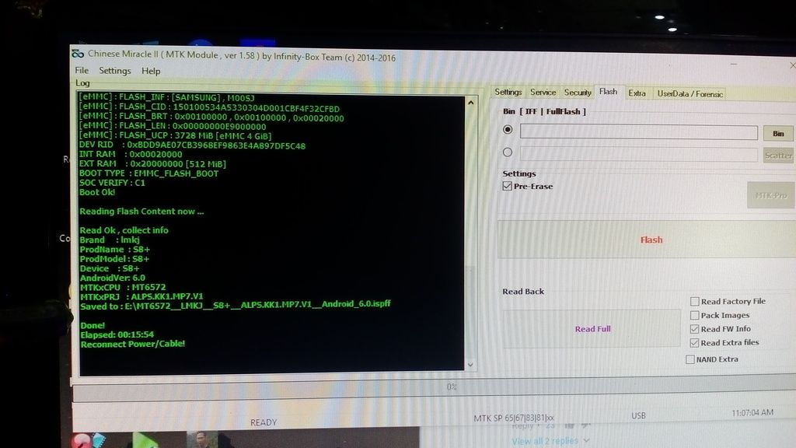
Task: Uncheck Read FW Info checkbox
Action: [694, 329]
